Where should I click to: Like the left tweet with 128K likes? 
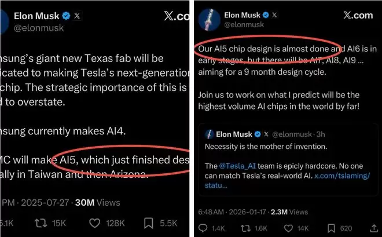pos(97,224)
